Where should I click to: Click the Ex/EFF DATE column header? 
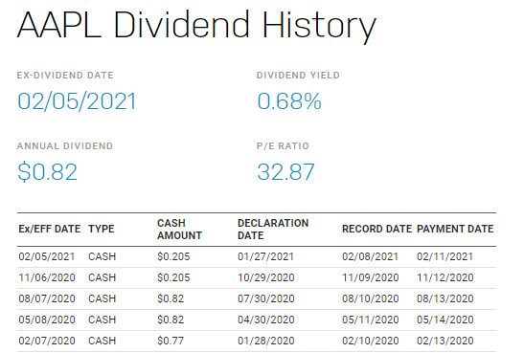click(x=50, y=229)
